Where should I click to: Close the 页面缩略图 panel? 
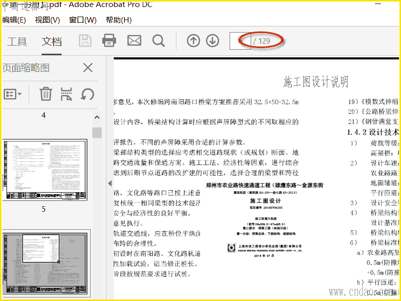coord(88,68)
